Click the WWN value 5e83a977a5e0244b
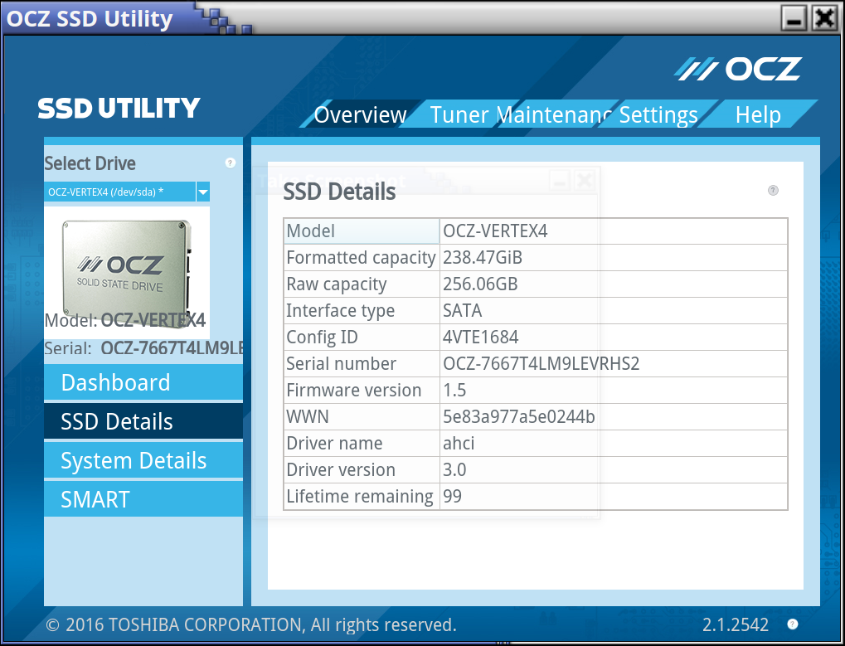The image size is (845, 646). (614, 416)
